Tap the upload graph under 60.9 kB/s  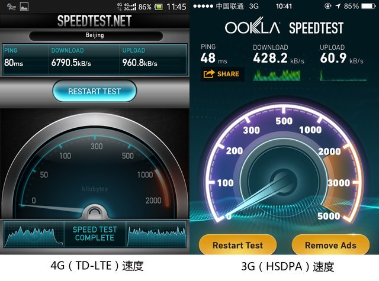click(x=343, y=75)
